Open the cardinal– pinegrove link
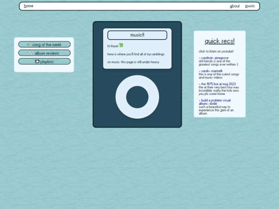 tap(213, 58)
